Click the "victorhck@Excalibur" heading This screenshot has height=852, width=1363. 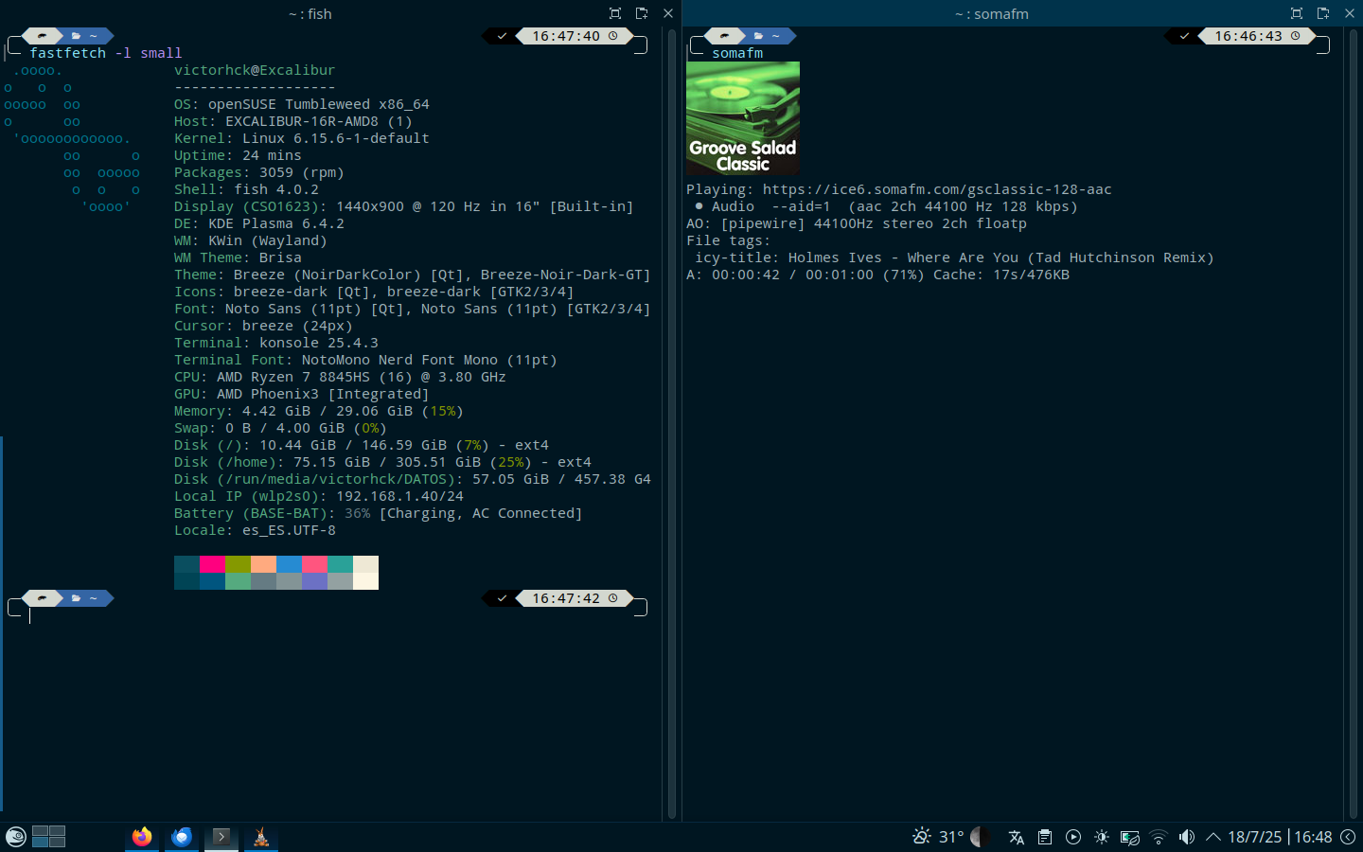pos(255,70)
